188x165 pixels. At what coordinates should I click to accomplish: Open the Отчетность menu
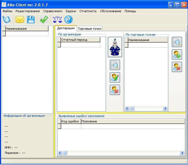[x=88, y=11]
